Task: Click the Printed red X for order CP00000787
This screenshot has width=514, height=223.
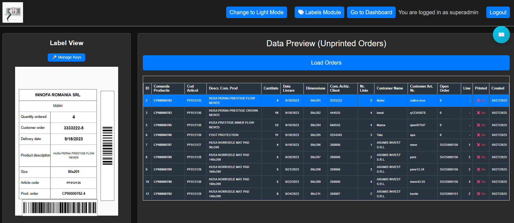Action: point(478,145)
